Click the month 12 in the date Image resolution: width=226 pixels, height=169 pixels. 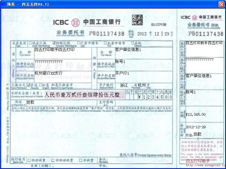click(157, 34)
